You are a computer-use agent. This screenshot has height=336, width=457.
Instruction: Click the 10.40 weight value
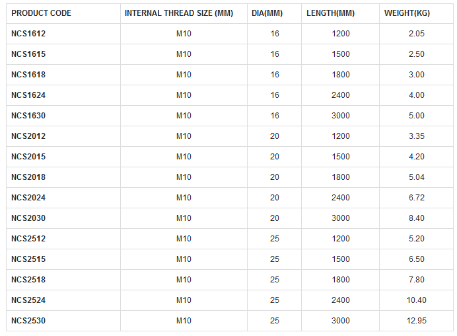click(x=416, y=300)
